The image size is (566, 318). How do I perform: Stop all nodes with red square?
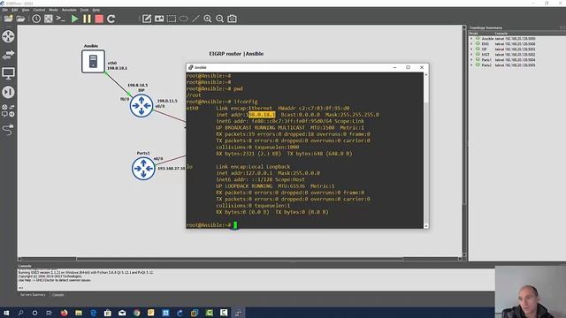(x=99, y=19)
